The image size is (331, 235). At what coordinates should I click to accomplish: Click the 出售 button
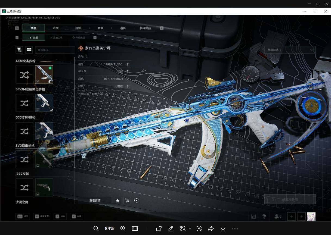click(60, 217)
